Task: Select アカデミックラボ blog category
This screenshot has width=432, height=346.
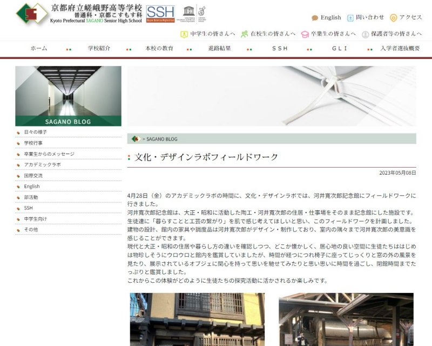Action: tap(42, 164)
